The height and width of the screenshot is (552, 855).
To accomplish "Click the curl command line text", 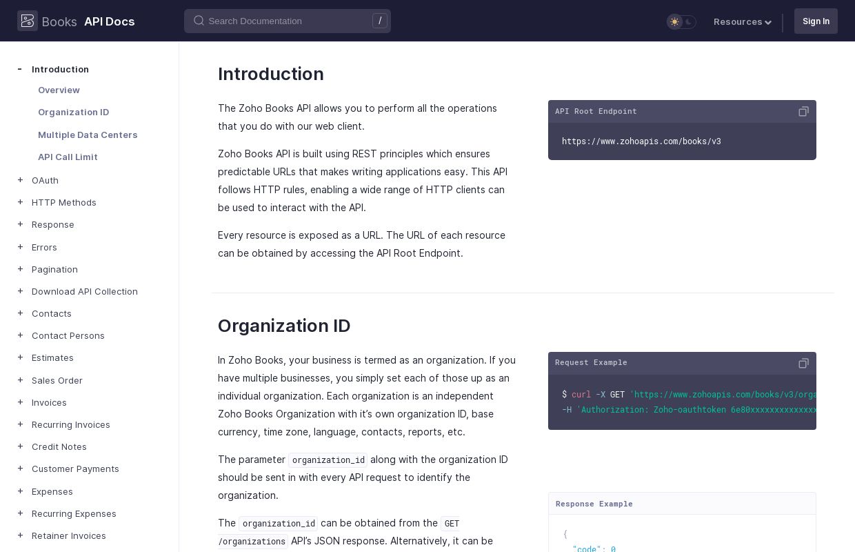I will coord(689,395).
